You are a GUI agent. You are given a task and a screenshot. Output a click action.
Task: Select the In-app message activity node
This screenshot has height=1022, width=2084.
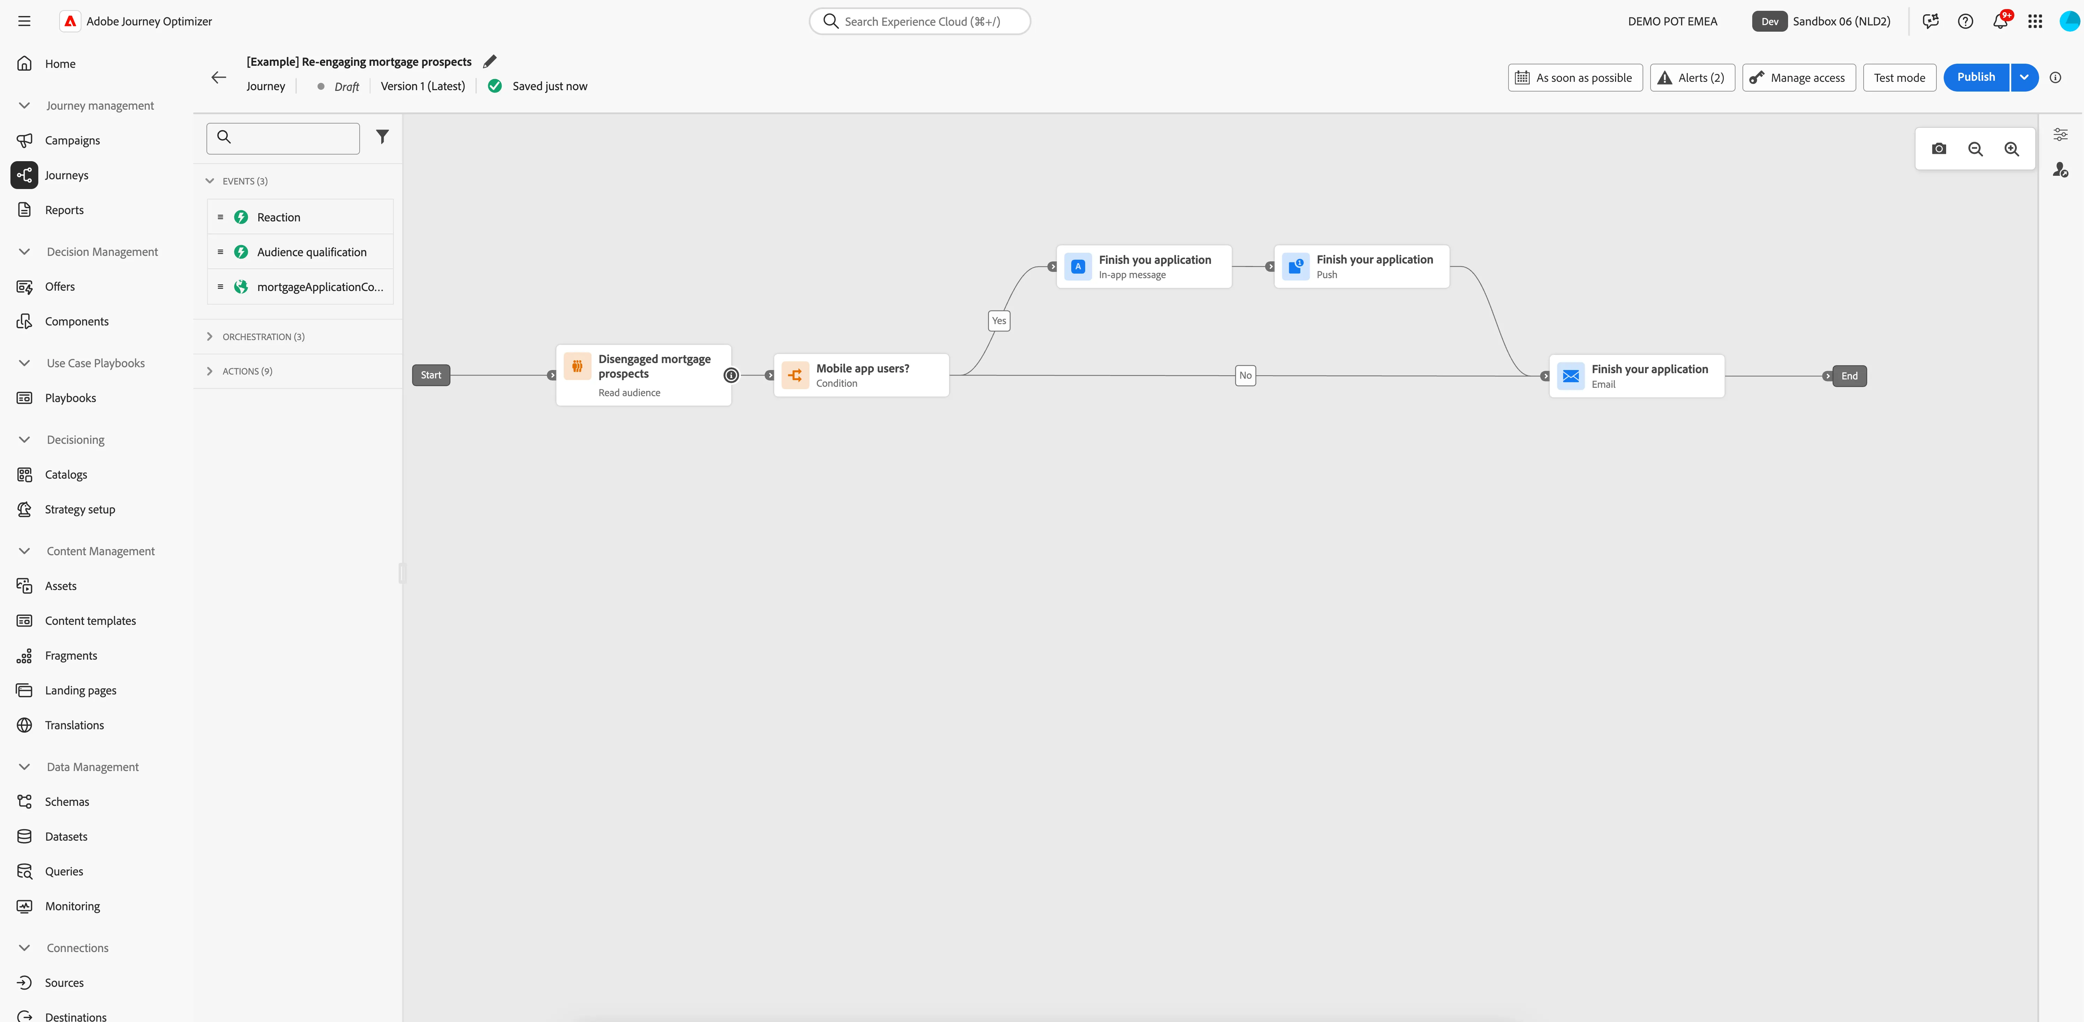click(1144, 266)
